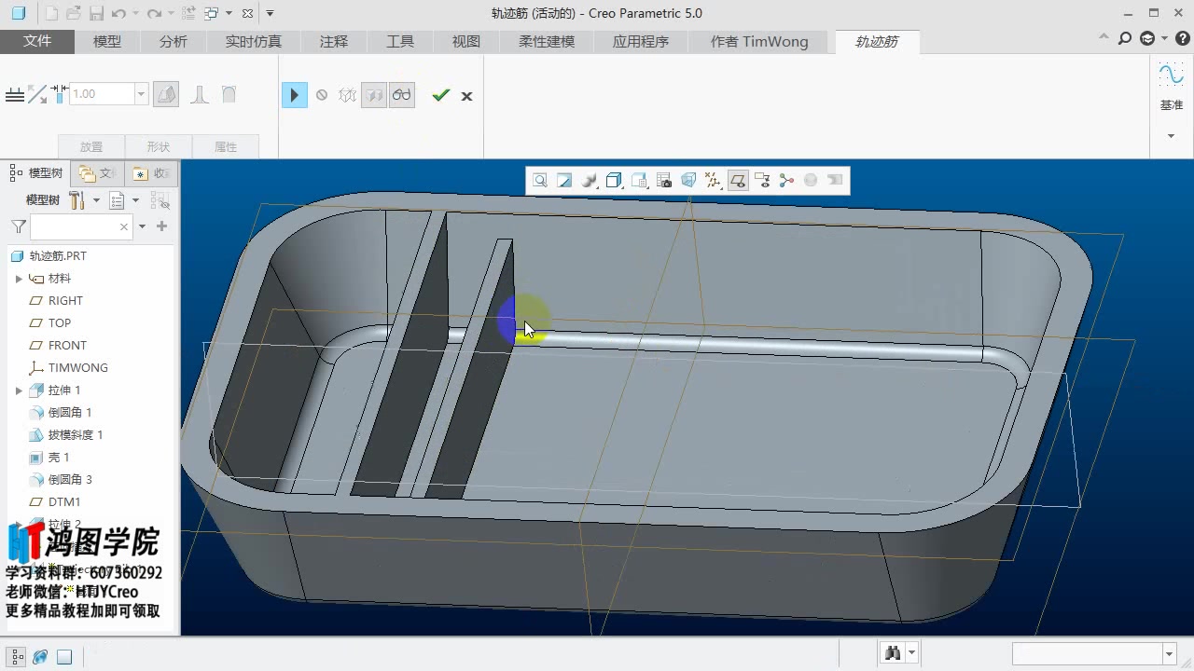Accept the trajectory rib with green checkmark
Image resolution: width=1194 pixels, height=671 pixels.
click(x=441, y=95)
